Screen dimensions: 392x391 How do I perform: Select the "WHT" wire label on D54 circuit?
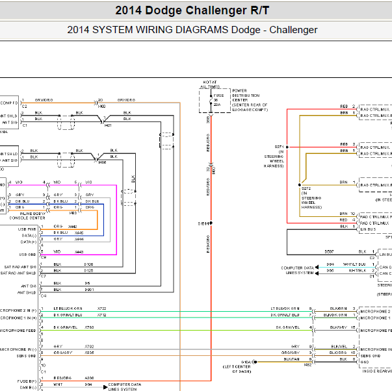point(58,385)
